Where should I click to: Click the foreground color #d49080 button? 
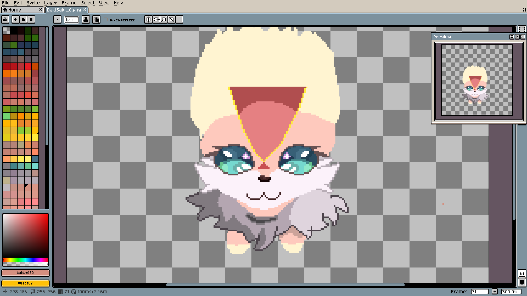(26, 273)
